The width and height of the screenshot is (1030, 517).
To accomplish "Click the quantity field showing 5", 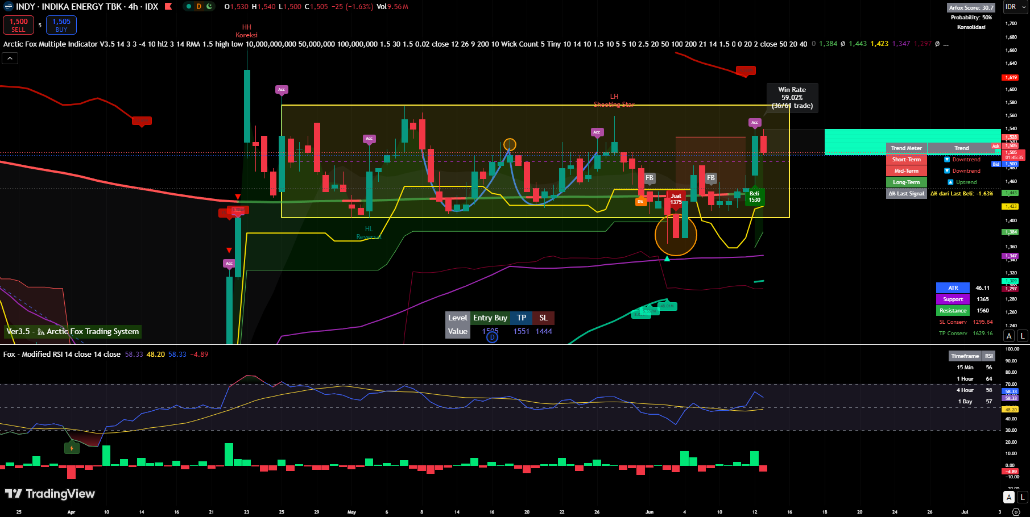I will [40, 25].
